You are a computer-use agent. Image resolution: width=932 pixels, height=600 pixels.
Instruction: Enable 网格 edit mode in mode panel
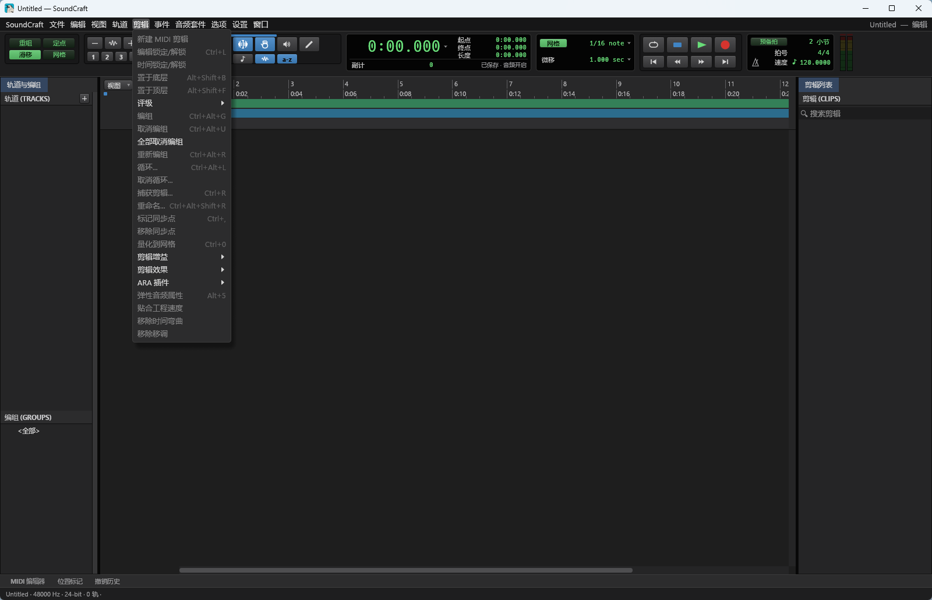[59, 55]
